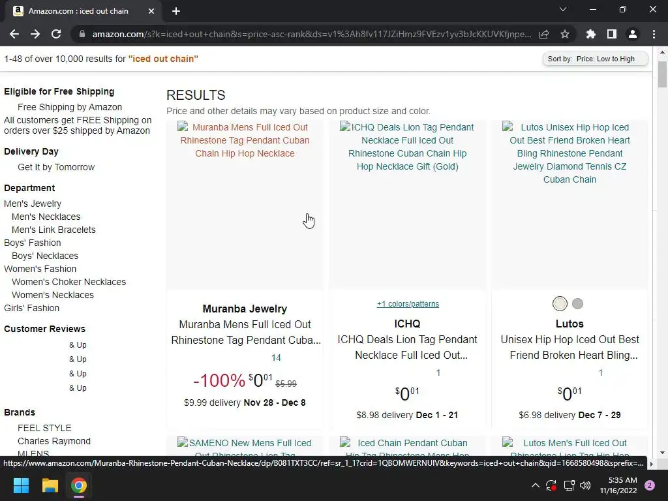
Task: Click the Muranba $0.01 price
Action: point(260,380)
